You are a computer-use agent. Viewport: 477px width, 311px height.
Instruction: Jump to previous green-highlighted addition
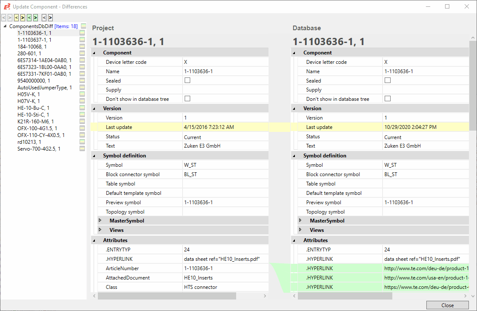[29, 18]
